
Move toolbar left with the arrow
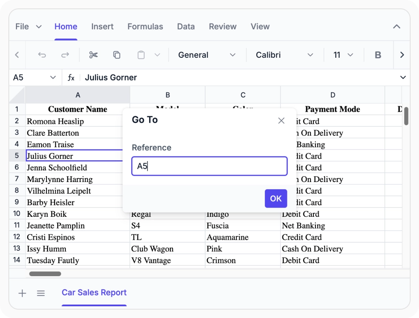pyautogui.click(x=17, y=55)
